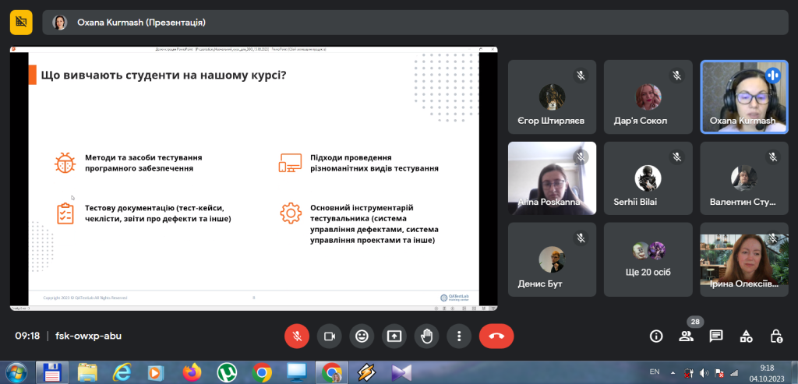Leave the call with red hang-up button
Viewport: 798px width, 384px height.
[x=496, y=336]
